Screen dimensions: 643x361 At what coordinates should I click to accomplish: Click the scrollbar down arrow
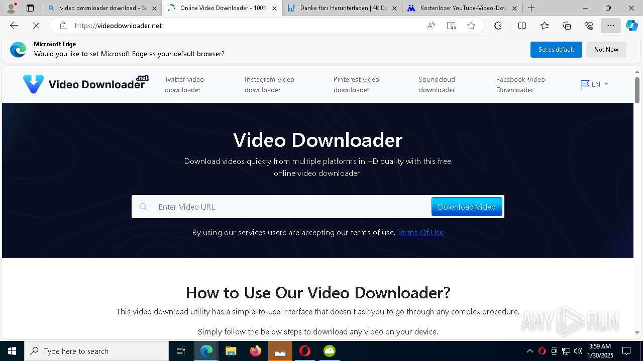pyautogui.click(x=637, y=332)
